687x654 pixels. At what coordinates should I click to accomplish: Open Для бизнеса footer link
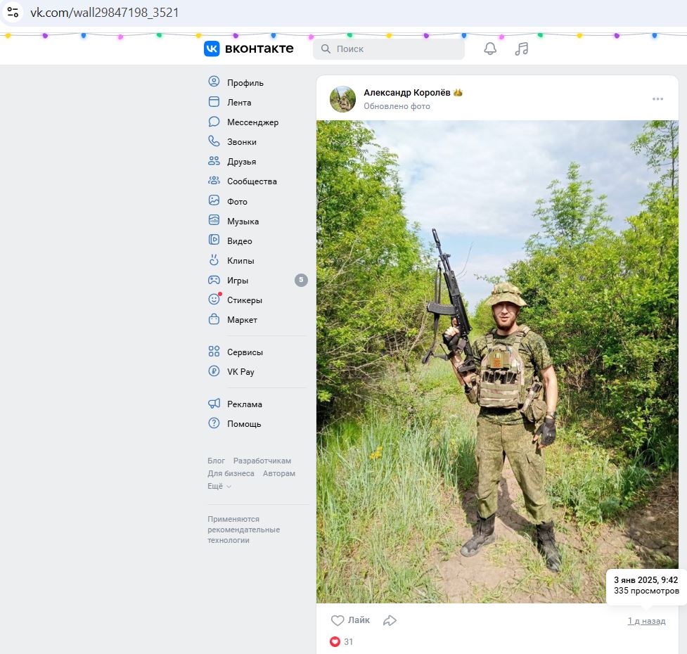(x=231, y=473)
